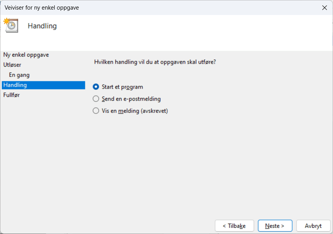The height and width of the screenshot is (234, 333).
Task: Pick the Vis en melding (avskrevet) radio button
Action: tap(96, 111)
